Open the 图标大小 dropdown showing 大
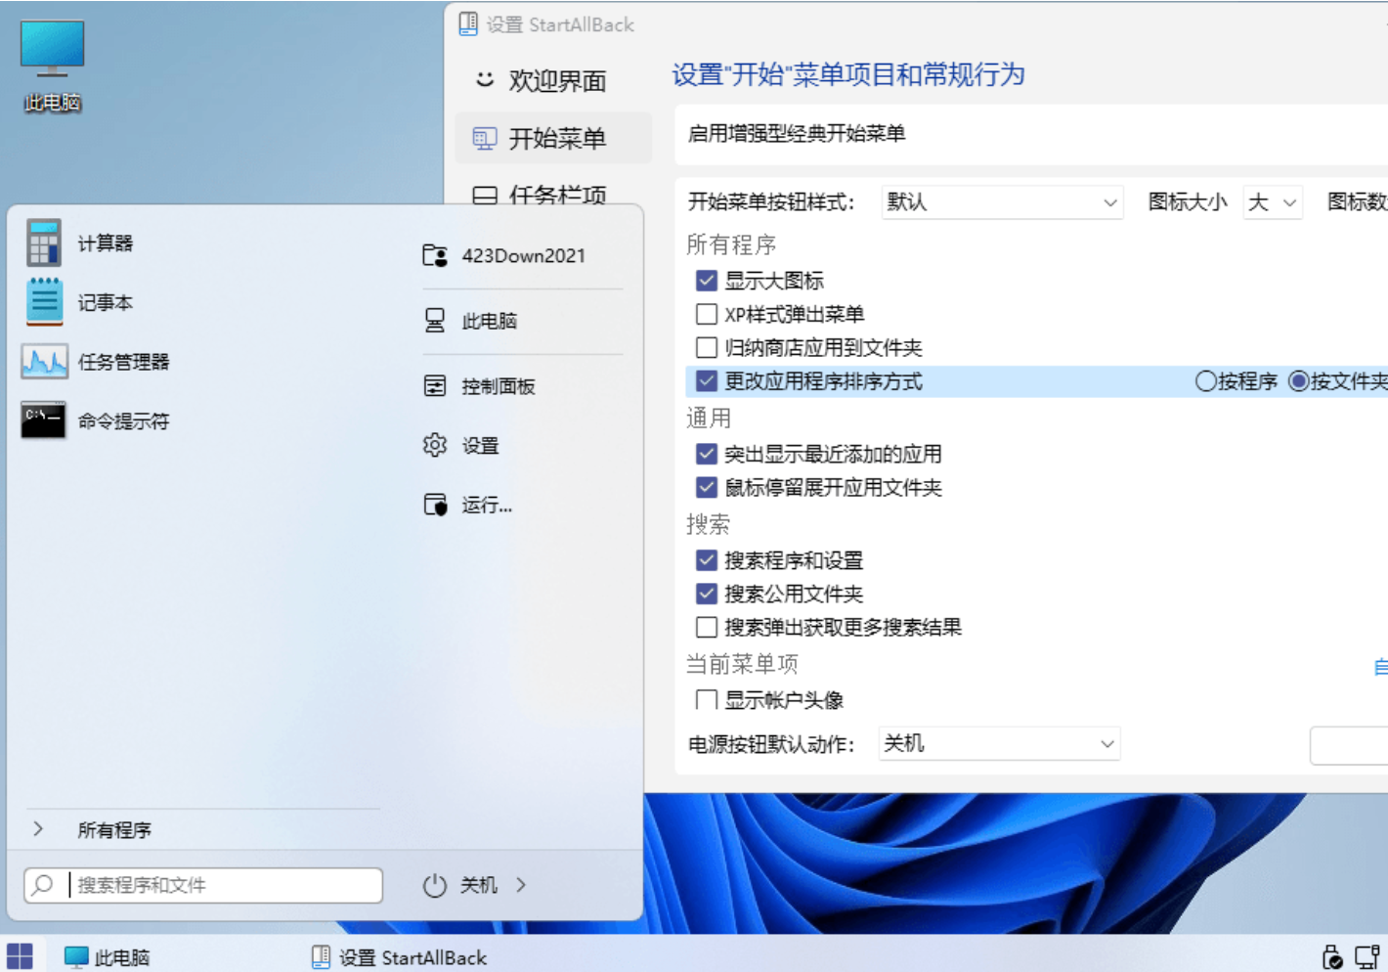The width and height of the screenshot is (1388, 972). click(1273, 202)
